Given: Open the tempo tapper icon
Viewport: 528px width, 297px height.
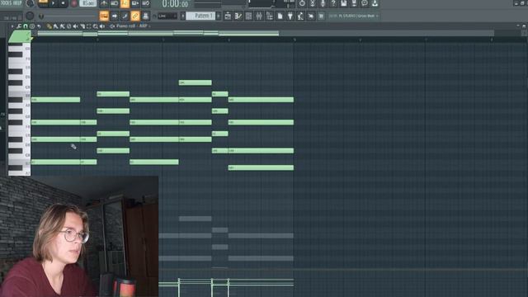Looking at the screenshot, I should 300,16.
